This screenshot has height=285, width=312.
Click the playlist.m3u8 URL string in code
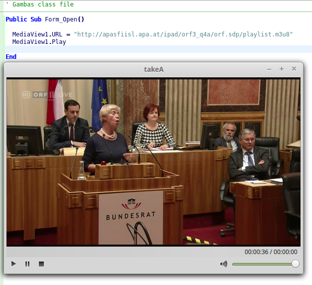[x=183, y=34]
